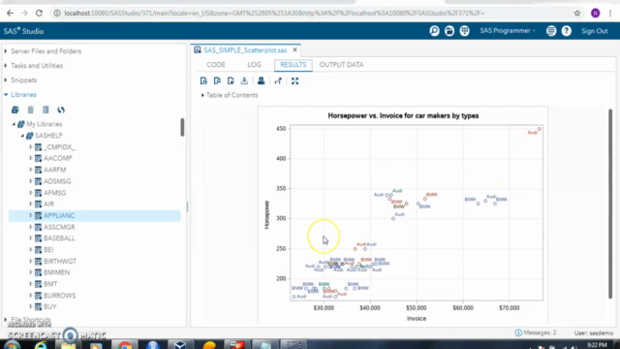Open results in new browser tab icon
Viewport: 620px width, 349px height.
click(278, 81)
